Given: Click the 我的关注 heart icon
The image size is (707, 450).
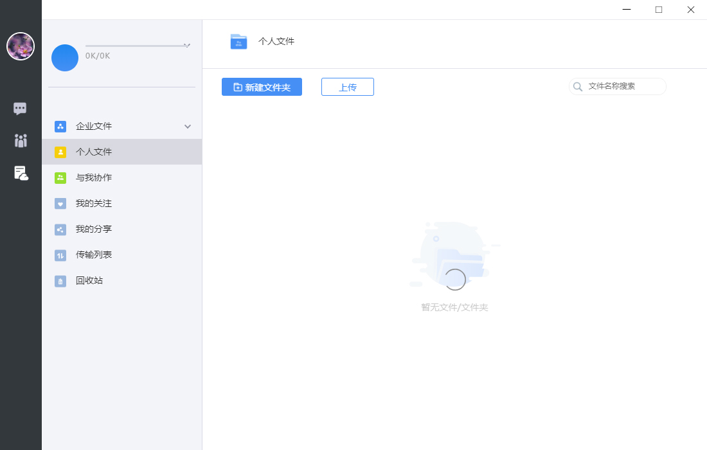Looking at the screenshot, I should [60, 203].
